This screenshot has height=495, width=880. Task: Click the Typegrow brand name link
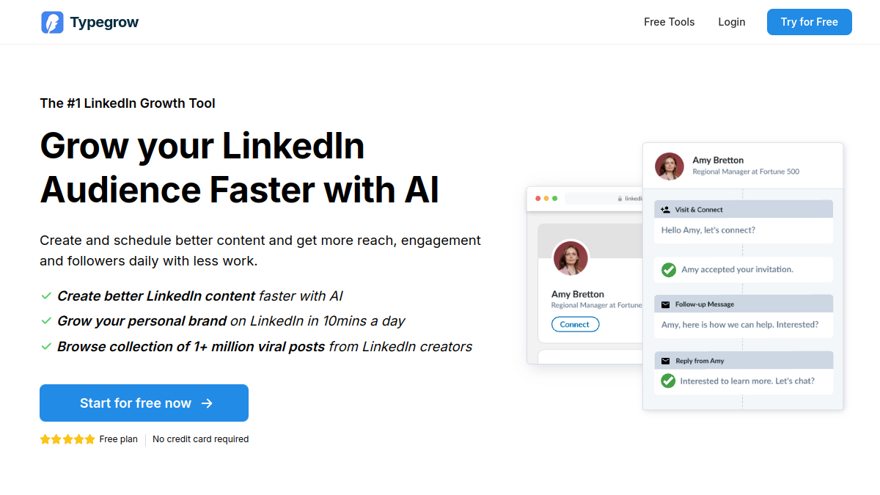coord(104,22)
